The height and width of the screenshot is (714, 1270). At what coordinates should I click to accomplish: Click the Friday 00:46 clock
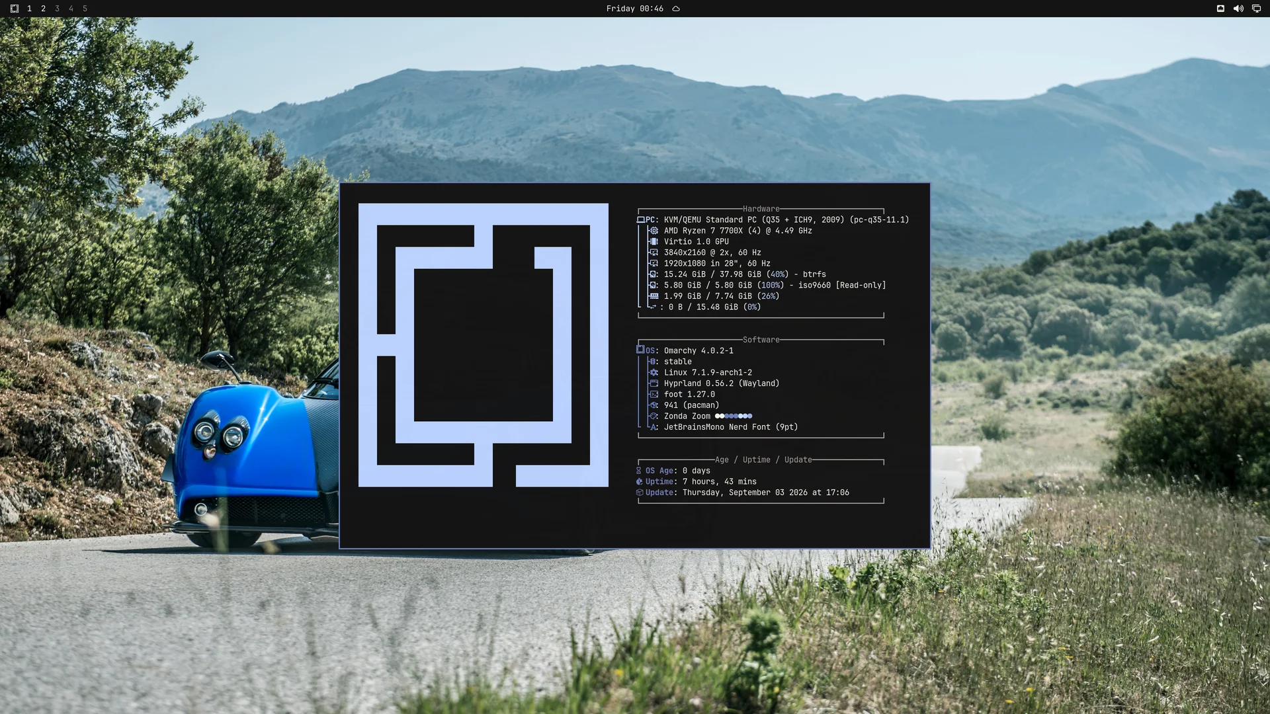[x=634, y=9]
